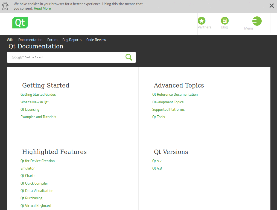View What's New in Qt 5
This screenshot has height=210, width=280.
click(35, 102)
